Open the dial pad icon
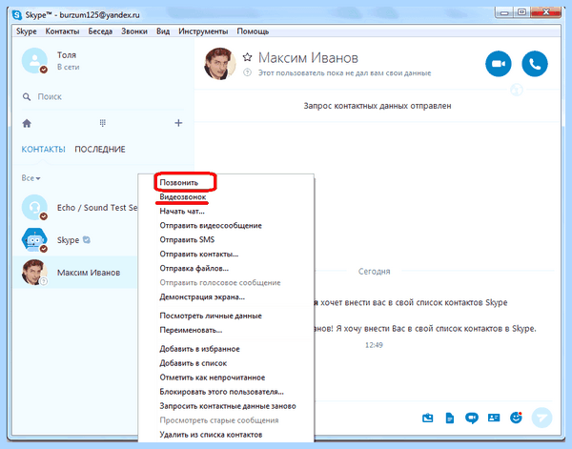Screen dimensions: 572x449 [x=103, y=123]
